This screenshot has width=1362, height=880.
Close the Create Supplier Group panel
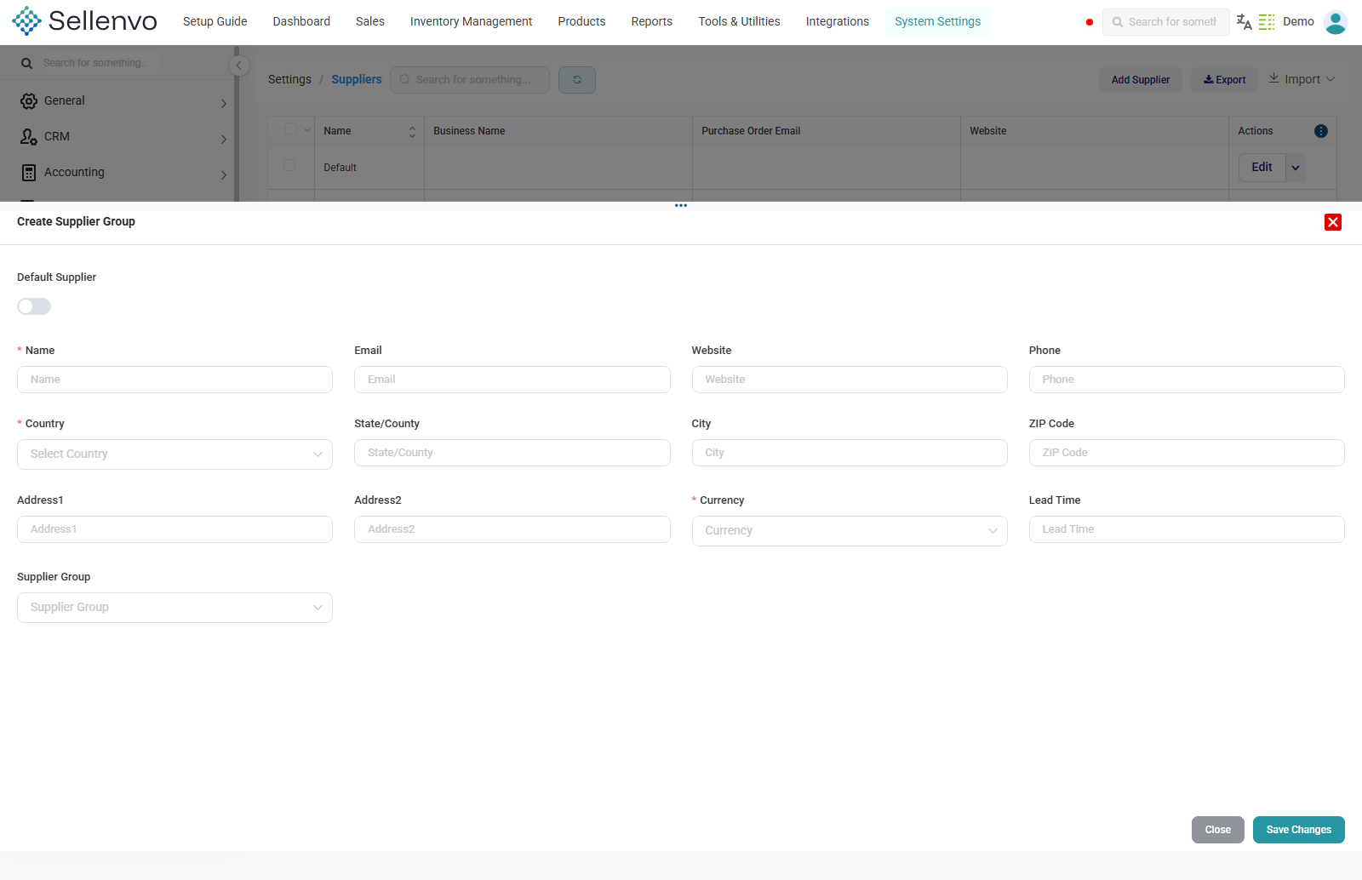point(1333,222)
